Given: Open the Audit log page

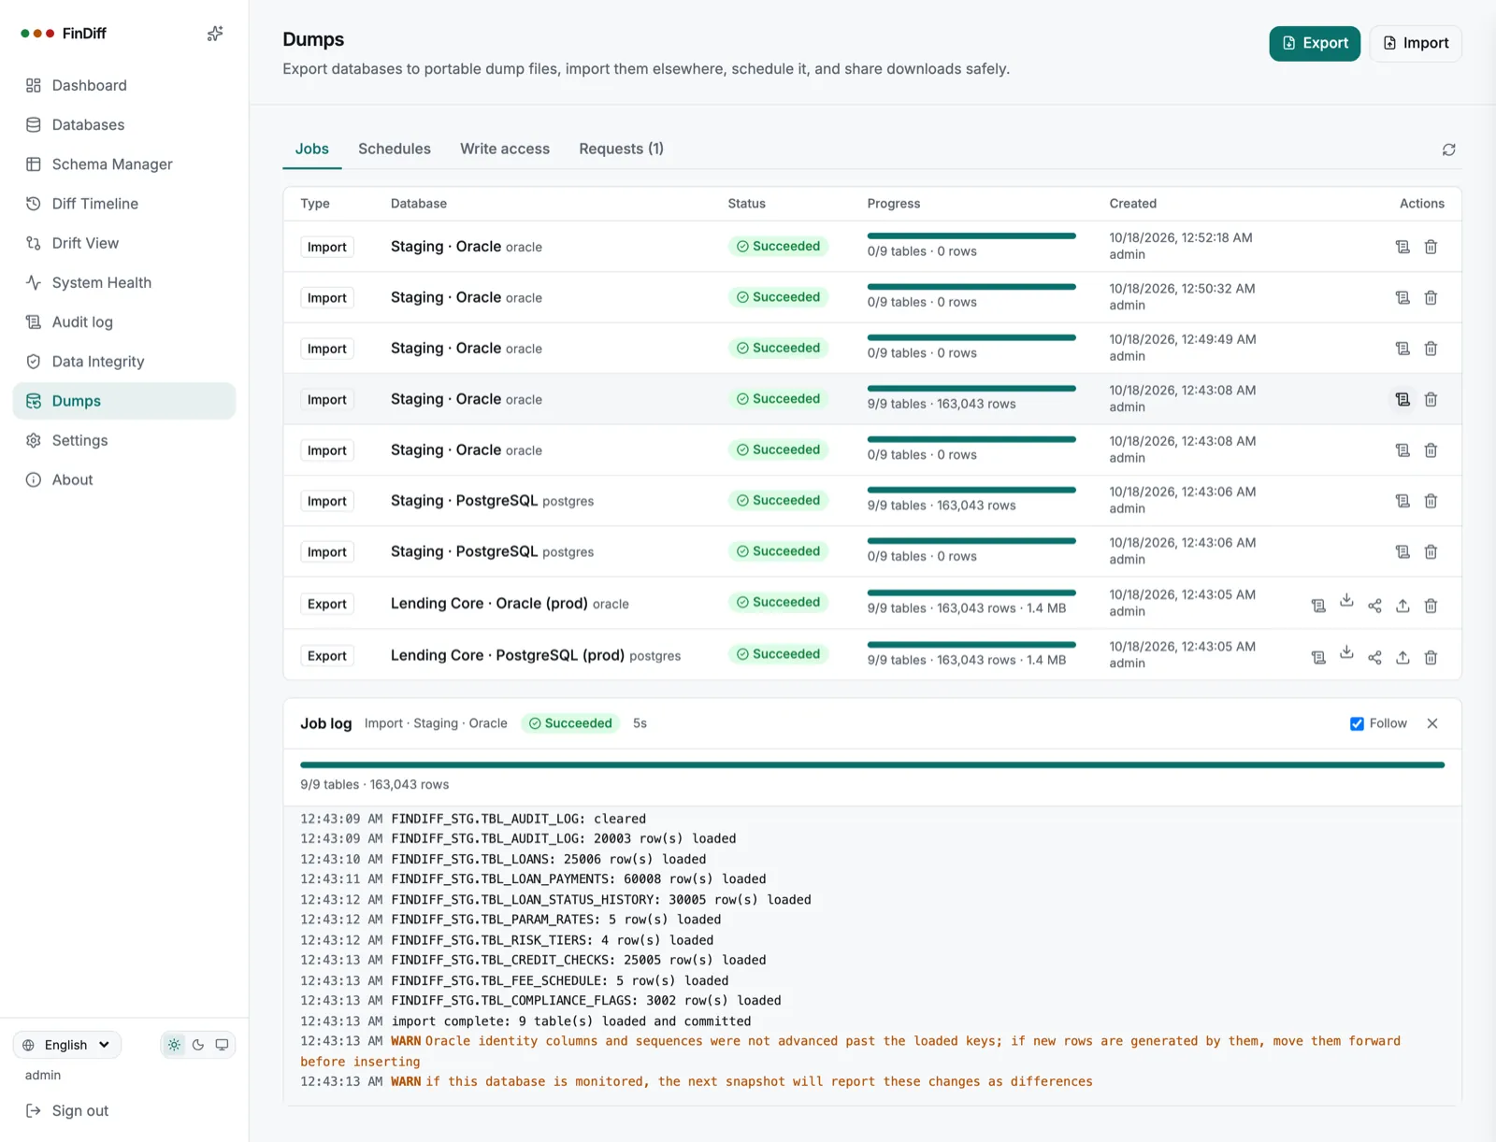Looking at the screenshot, I should click(x=124, y=321).
